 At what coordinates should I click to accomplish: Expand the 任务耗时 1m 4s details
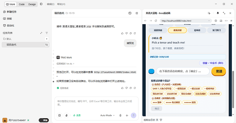point(65,64)
